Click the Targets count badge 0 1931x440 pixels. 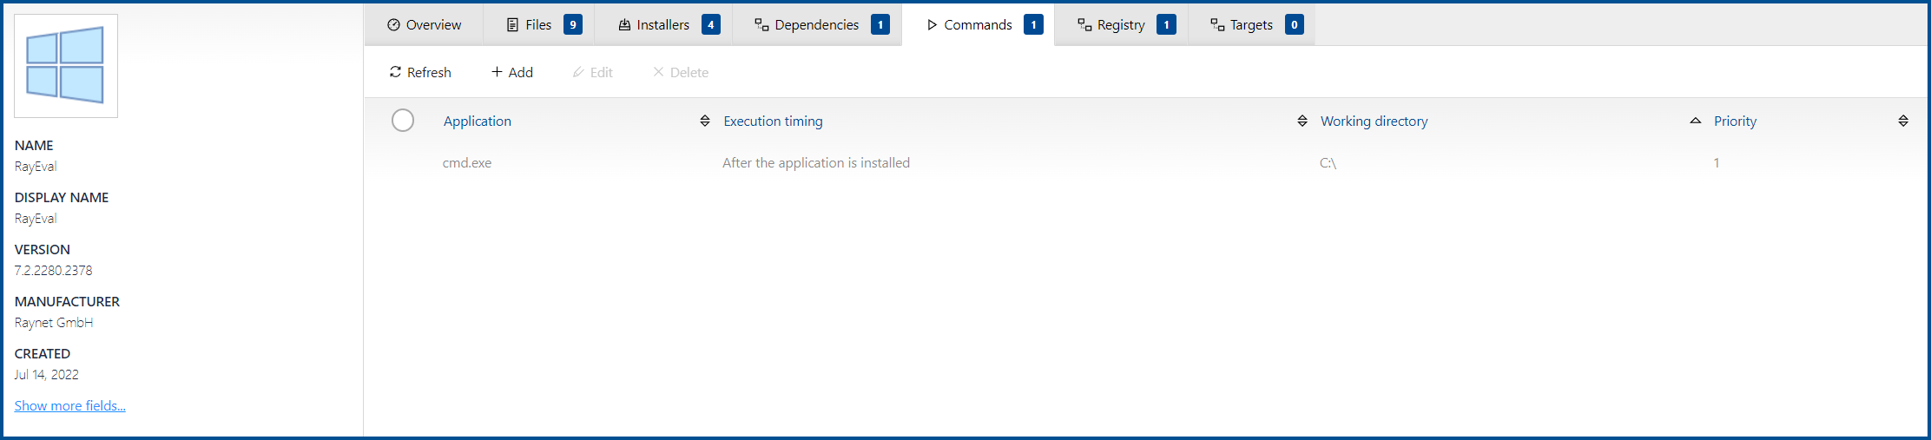pyautogui.click(x=1295, y=24)
